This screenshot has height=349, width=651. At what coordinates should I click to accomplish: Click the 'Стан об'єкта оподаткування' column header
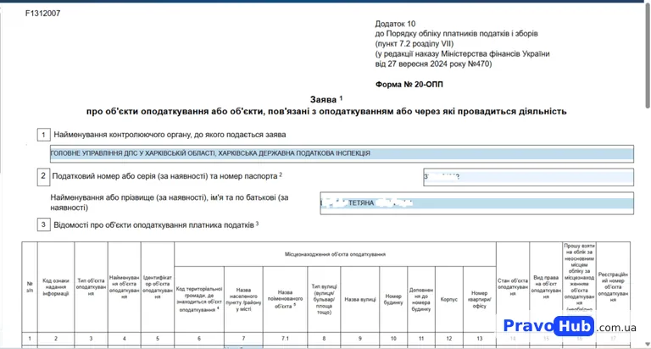(x=513, y=287)
